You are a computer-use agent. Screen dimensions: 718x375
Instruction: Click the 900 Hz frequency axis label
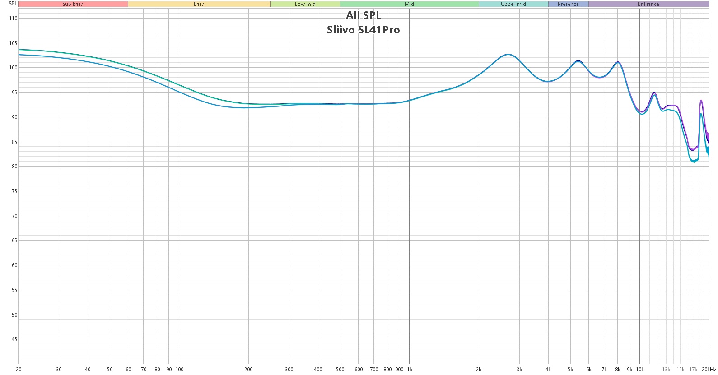[399, 370]
